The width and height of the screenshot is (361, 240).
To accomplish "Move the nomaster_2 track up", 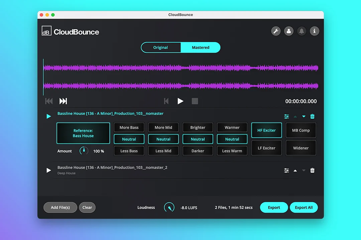I will [x=295, y=170].
